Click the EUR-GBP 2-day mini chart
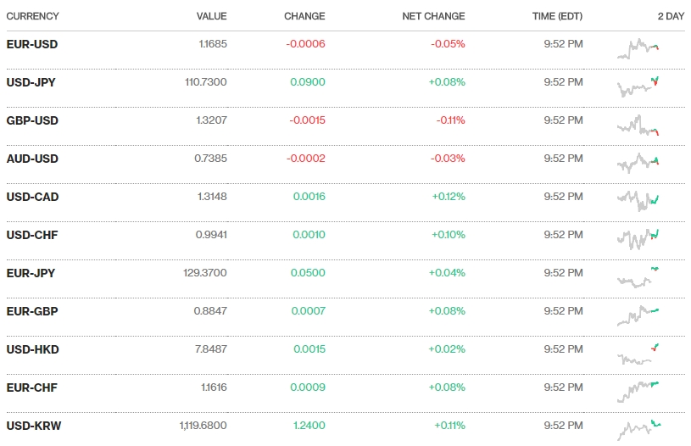 [x=638, y=315]
